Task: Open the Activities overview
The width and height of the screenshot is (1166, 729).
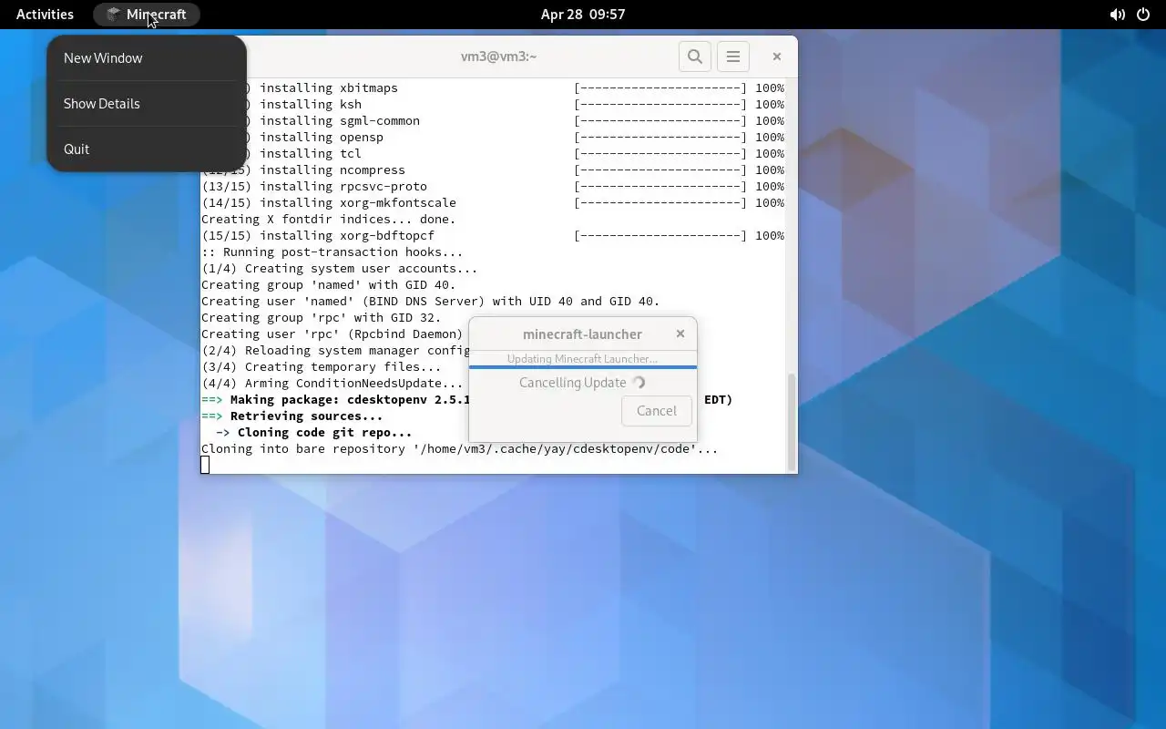Action: pos(45,15)
